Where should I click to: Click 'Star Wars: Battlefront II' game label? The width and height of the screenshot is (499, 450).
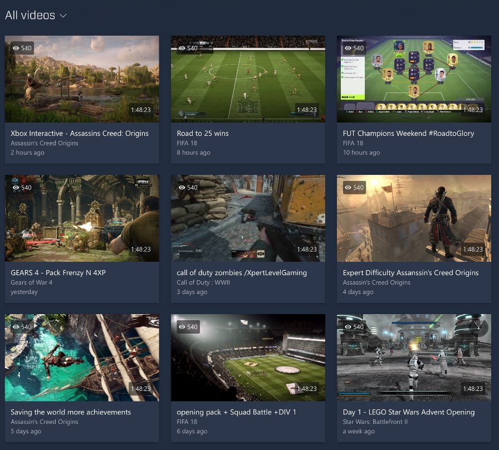(375, 422)
